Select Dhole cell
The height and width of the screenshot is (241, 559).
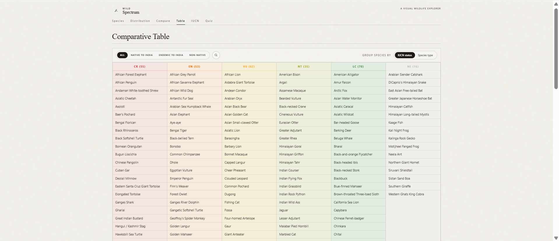click(x=194, y=162)
